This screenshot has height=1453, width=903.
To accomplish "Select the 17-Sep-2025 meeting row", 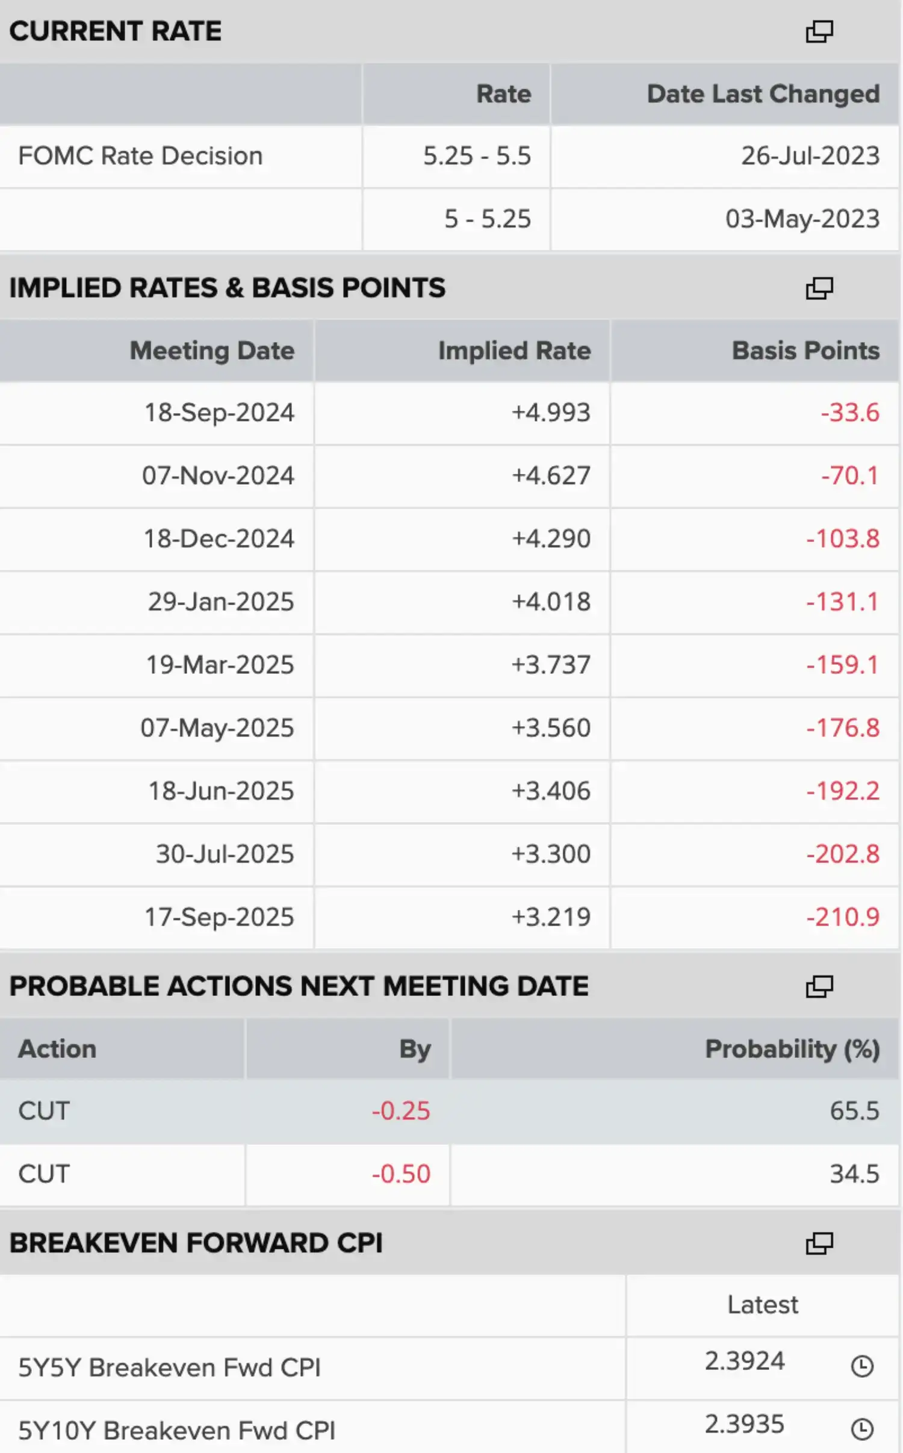I will coord(450,917).
